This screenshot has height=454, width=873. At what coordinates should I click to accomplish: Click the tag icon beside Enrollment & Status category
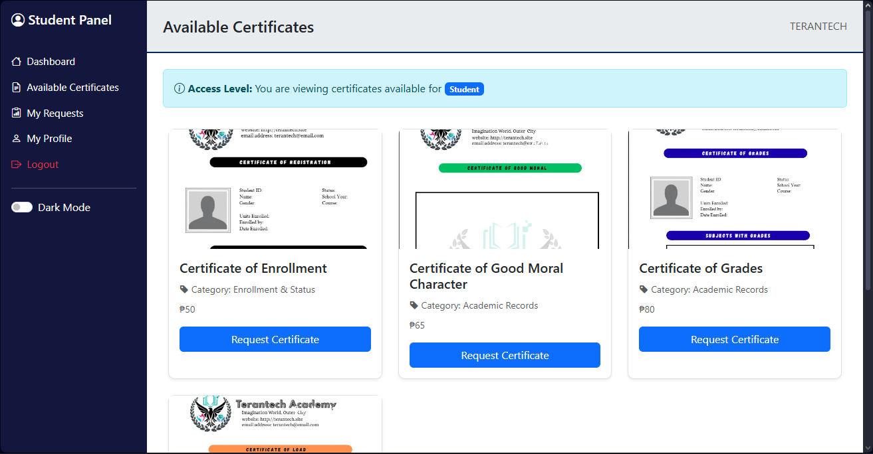184,289
